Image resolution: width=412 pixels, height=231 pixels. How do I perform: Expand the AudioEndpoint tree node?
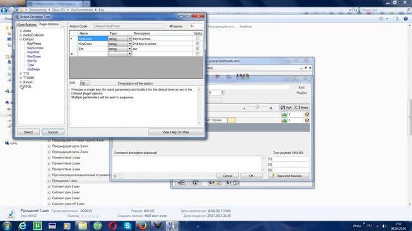(x=21, y=35)
